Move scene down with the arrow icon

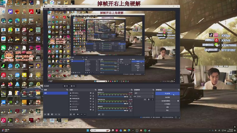[x=59, y=114]
